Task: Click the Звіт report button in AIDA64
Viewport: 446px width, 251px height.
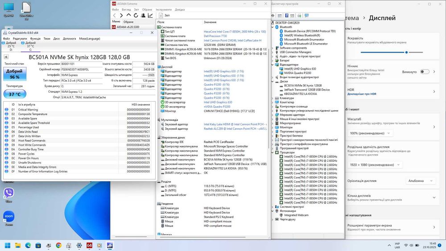Action: 165,15
